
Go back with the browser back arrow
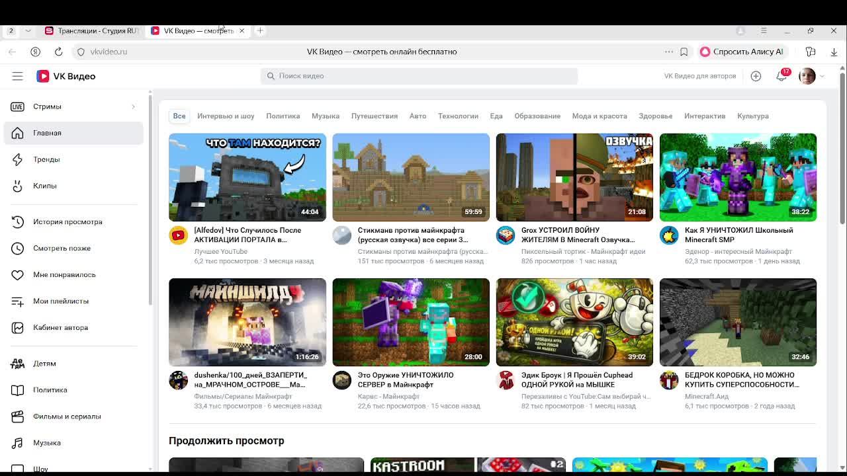12,52
